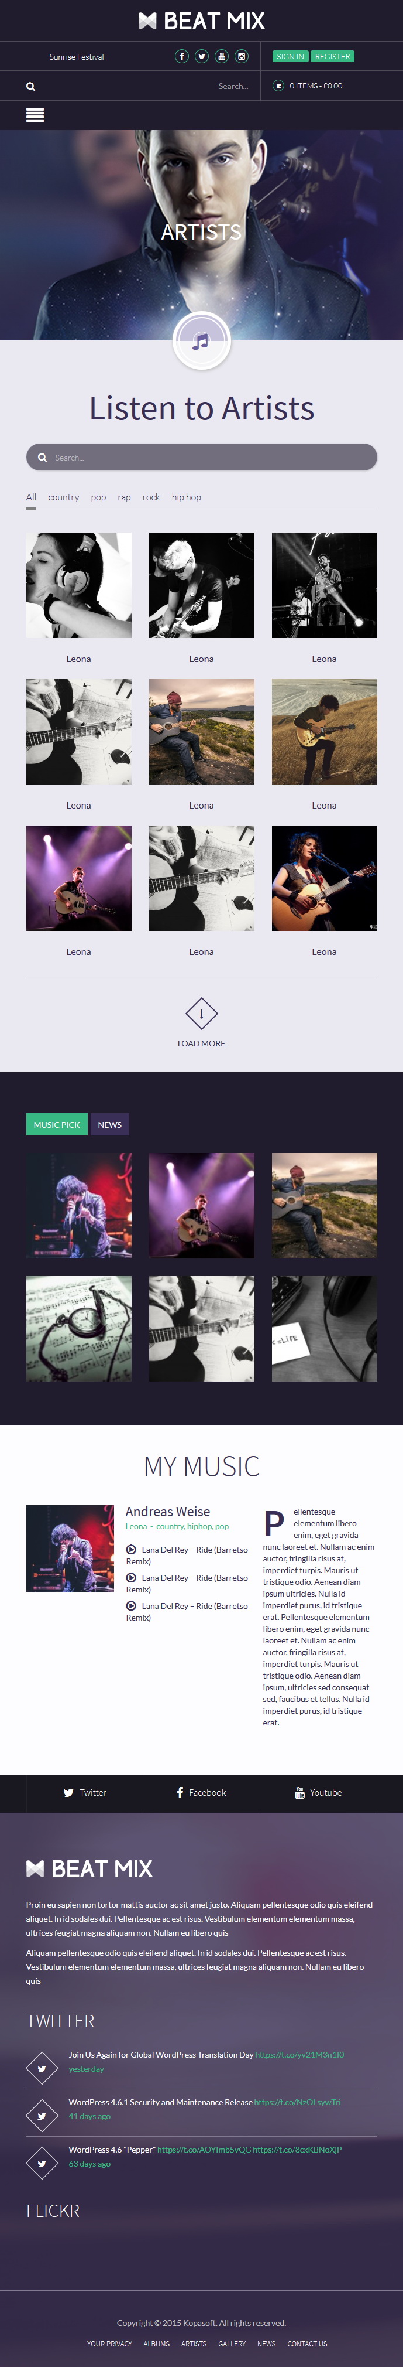Select the country filter tab

coord(63,497)
